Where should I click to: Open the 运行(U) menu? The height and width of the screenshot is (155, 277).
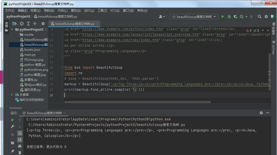click(89, 11)
